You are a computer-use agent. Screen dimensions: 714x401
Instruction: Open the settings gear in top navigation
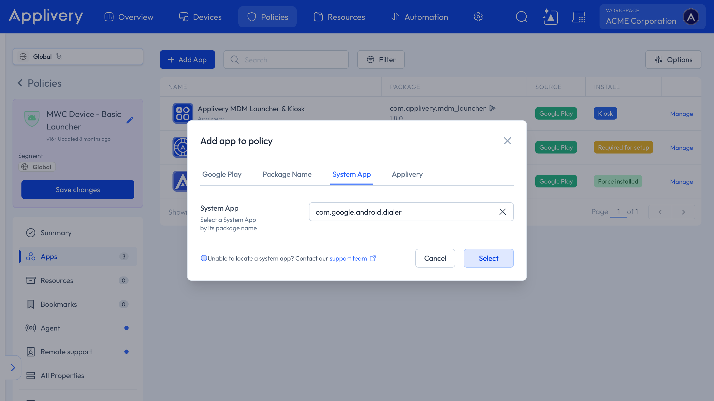478,17
